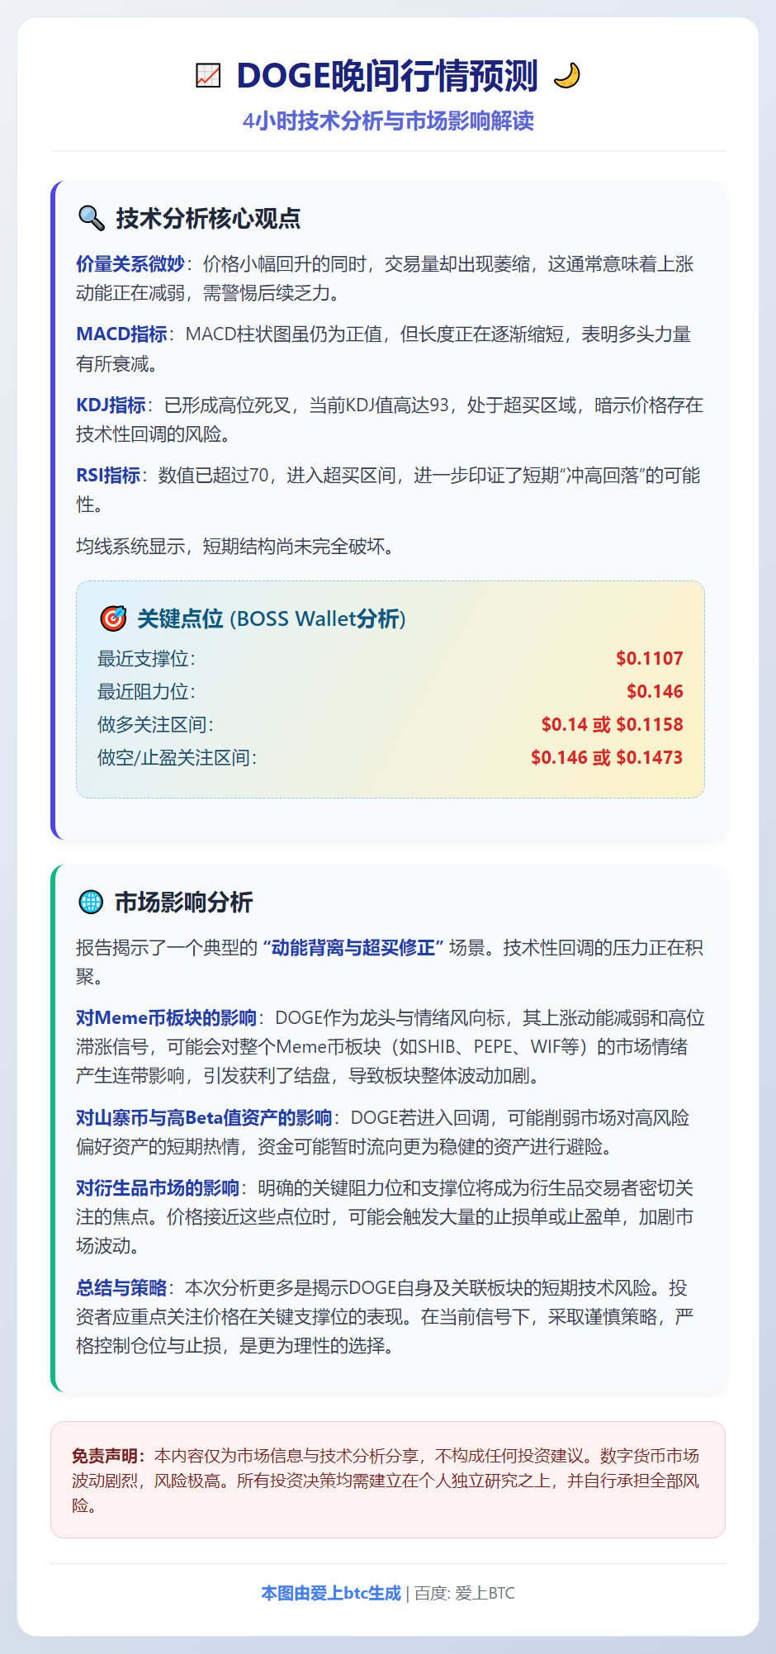Viewport: 776px width, 1654px height.
Task: Click the bold label MACD指标
Action: click(121, 334)
